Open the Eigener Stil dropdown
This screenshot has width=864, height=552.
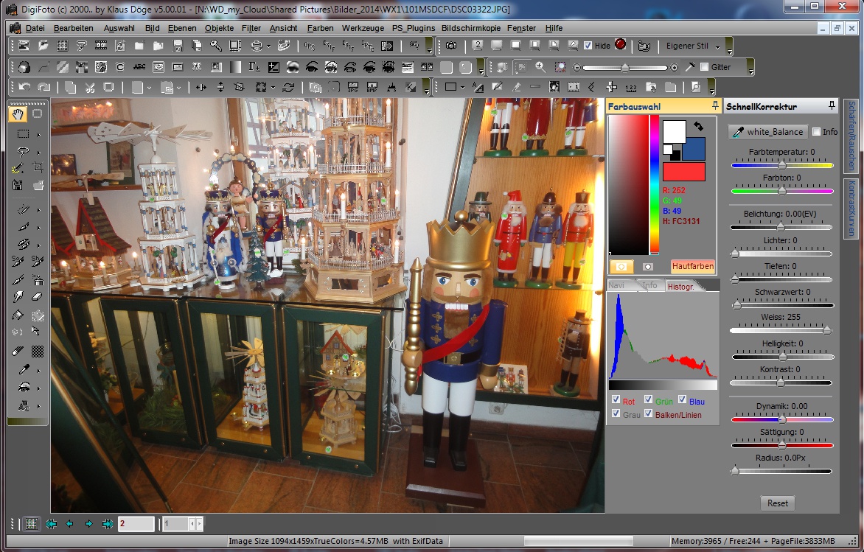click(x=717, y=47)
